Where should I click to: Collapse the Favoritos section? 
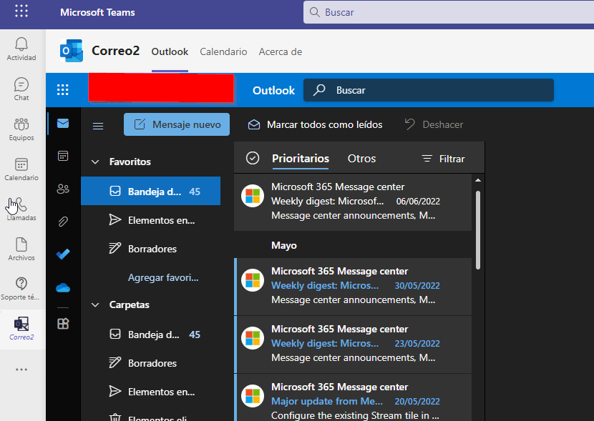[95, 162]
